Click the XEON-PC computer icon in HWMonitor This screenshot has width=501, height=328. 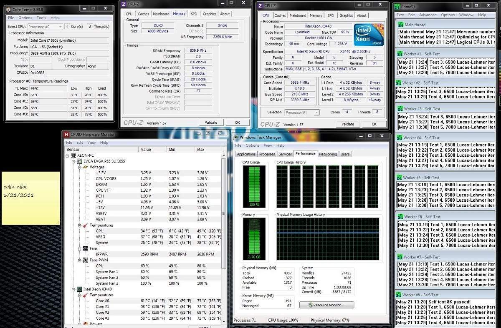pyautogui.click(x=73, y=155)
